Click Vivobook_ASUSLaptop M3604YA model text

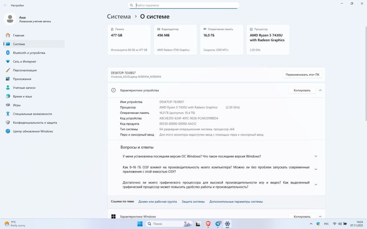[x=136, y=77]
